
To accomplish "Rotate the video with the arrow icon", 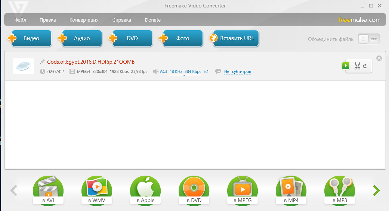I will pos(365,66).
